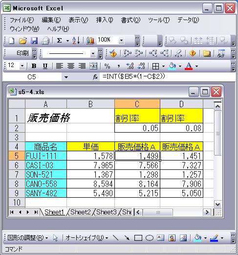The width and height of the screenshot is (238, 255).
Task: Click the Merge and Center icon
Action: (x=93, y=66)
